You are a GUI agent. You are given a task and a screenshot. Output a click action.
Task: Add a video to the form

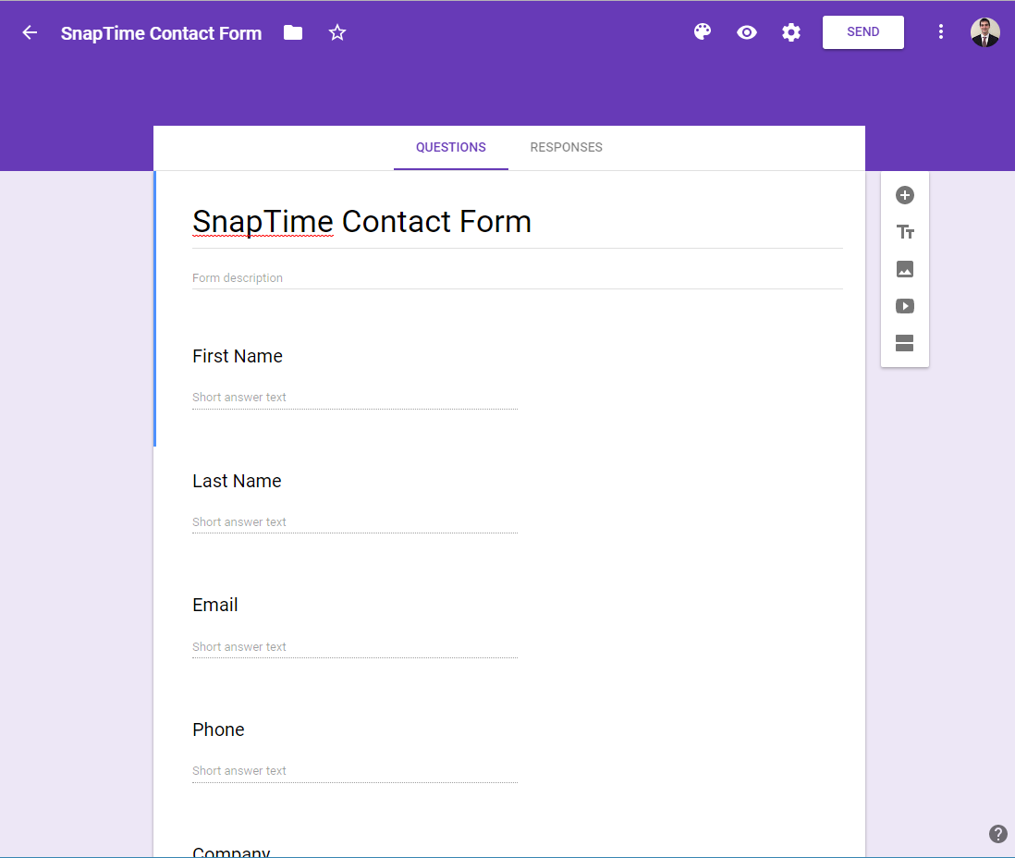[904, 306]
